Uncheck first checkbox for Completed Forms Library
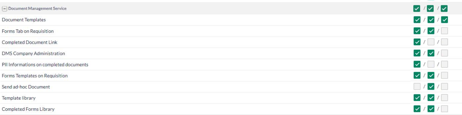462x115 pixels. pyautogui.click(x=417, y=109)
